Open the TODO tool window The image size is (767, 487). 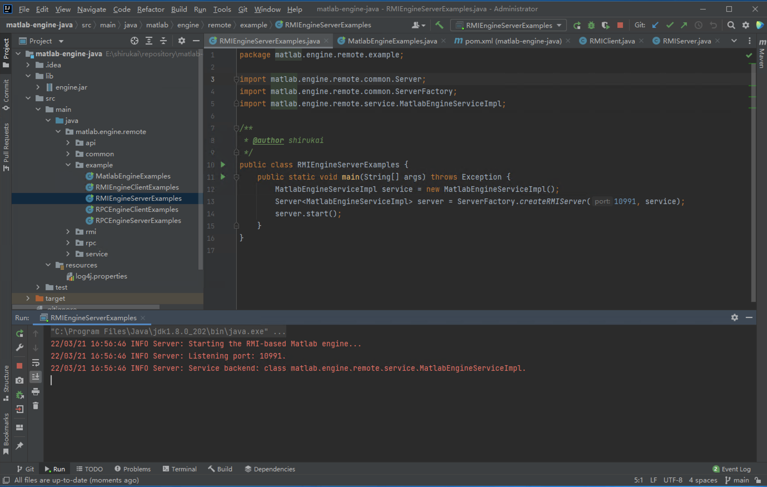click(x=89, y=469)
